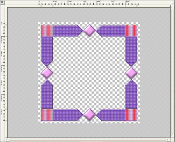Image resolution: width=175 pixels, height=142 pixels.
Task: Click the top-left red striped corner square
Action: 47,31
